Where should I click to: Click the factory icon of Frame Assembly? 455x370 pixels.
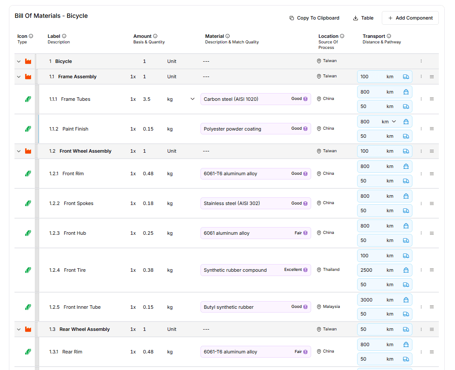(x=28, y=77)
